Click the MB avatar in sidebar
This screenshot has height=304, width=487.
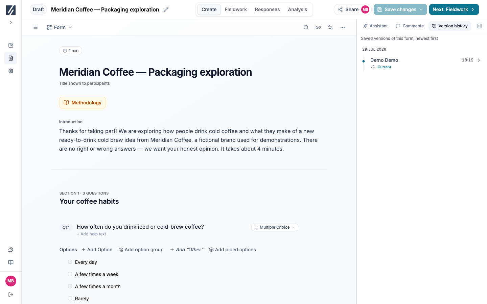(x=11, y=281)
